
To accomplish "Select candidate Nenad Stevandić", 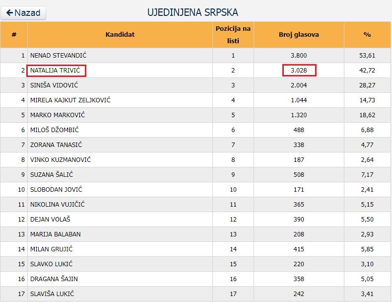I will pos(58,55).
